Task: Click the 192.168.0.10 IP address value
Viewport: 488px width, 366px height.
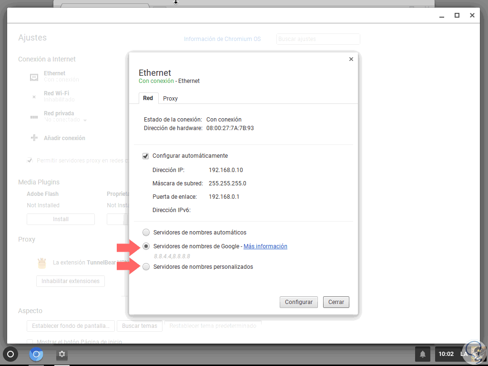Action: point(225,170)
